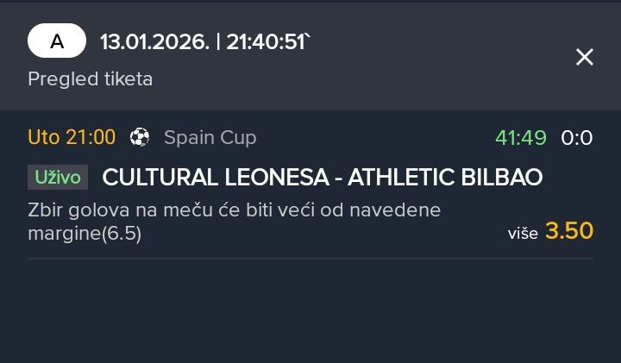Tap the (6.5) goal margin value
621x363 pixels.
[x=123, y=234]
